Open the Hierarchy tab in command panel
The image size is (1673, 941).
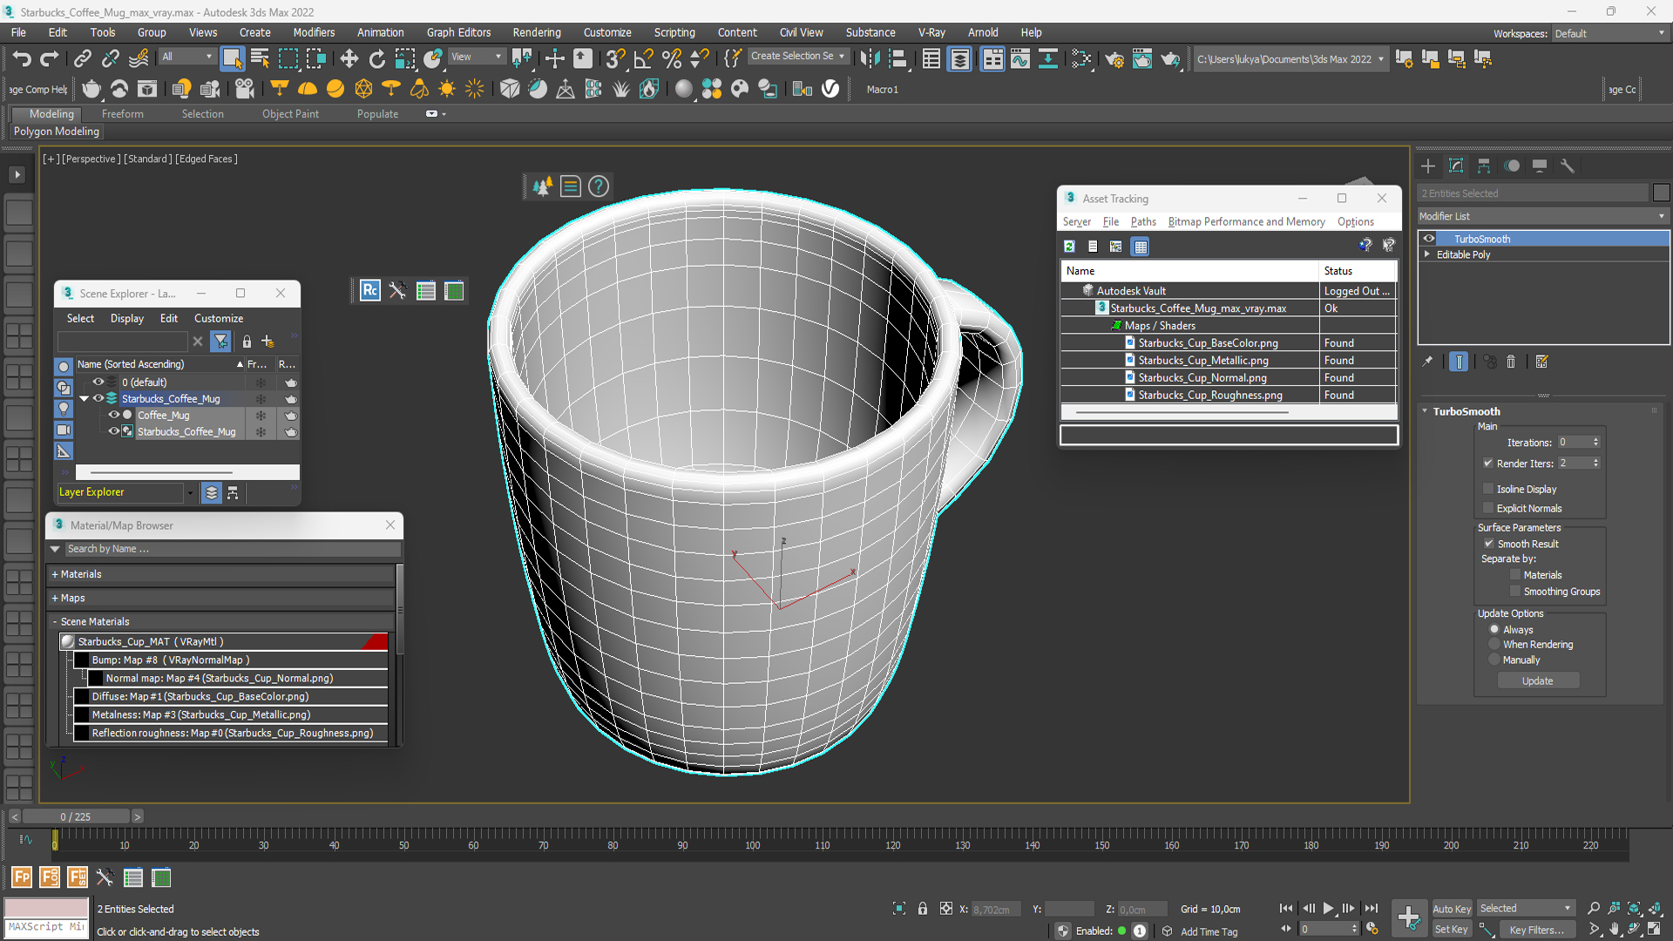point(1484,166)
